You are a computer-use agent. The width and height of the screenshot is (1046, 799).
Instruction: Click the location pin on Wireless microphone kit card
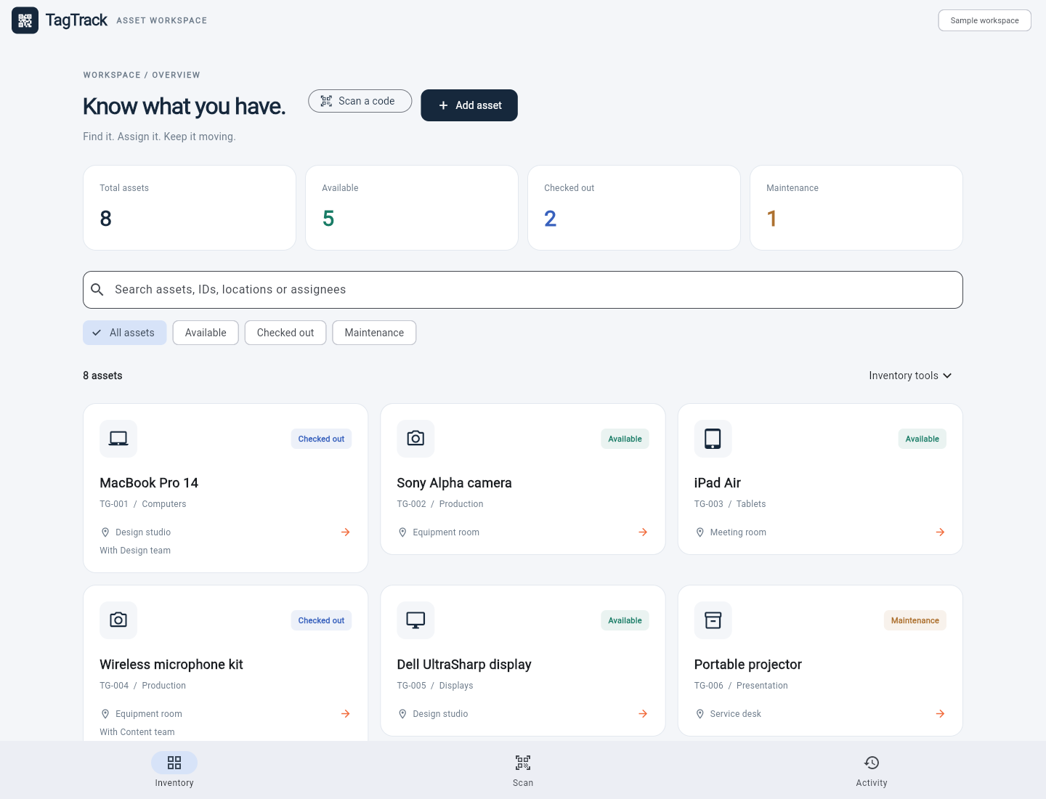(x=105, y=714)
